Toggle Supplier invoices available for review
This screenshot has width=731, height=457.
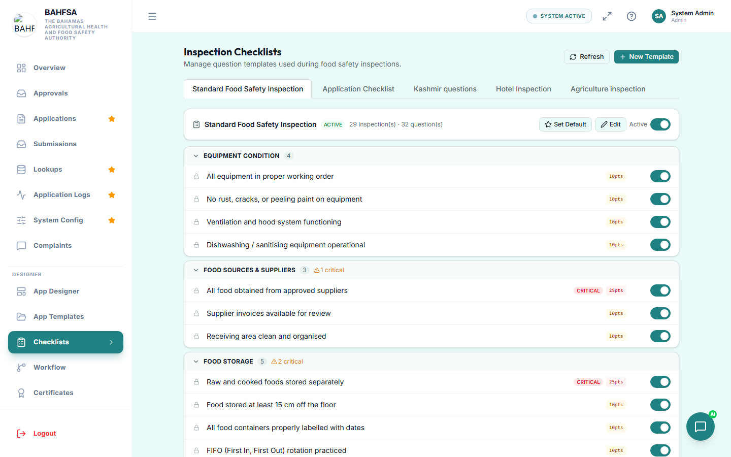[660, 313]
